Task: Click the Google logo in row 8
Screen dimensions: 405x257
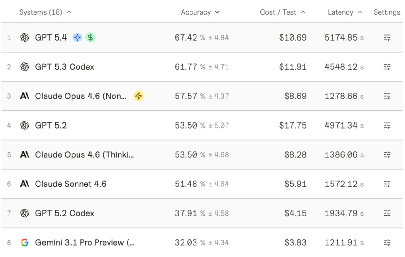Action: [24, 242]
